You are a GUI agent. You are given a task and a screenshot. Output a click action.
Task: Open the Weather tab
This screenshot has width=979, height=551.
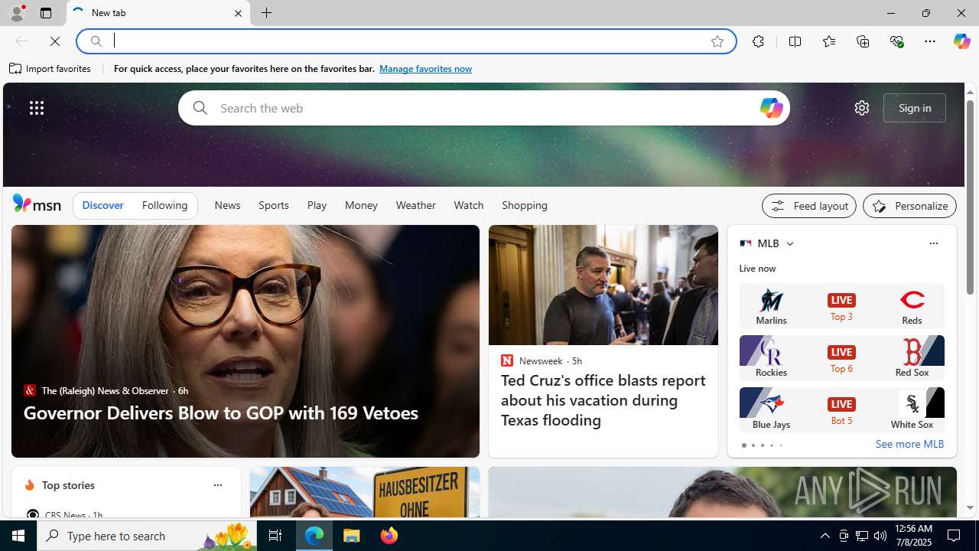pos(415,205)
